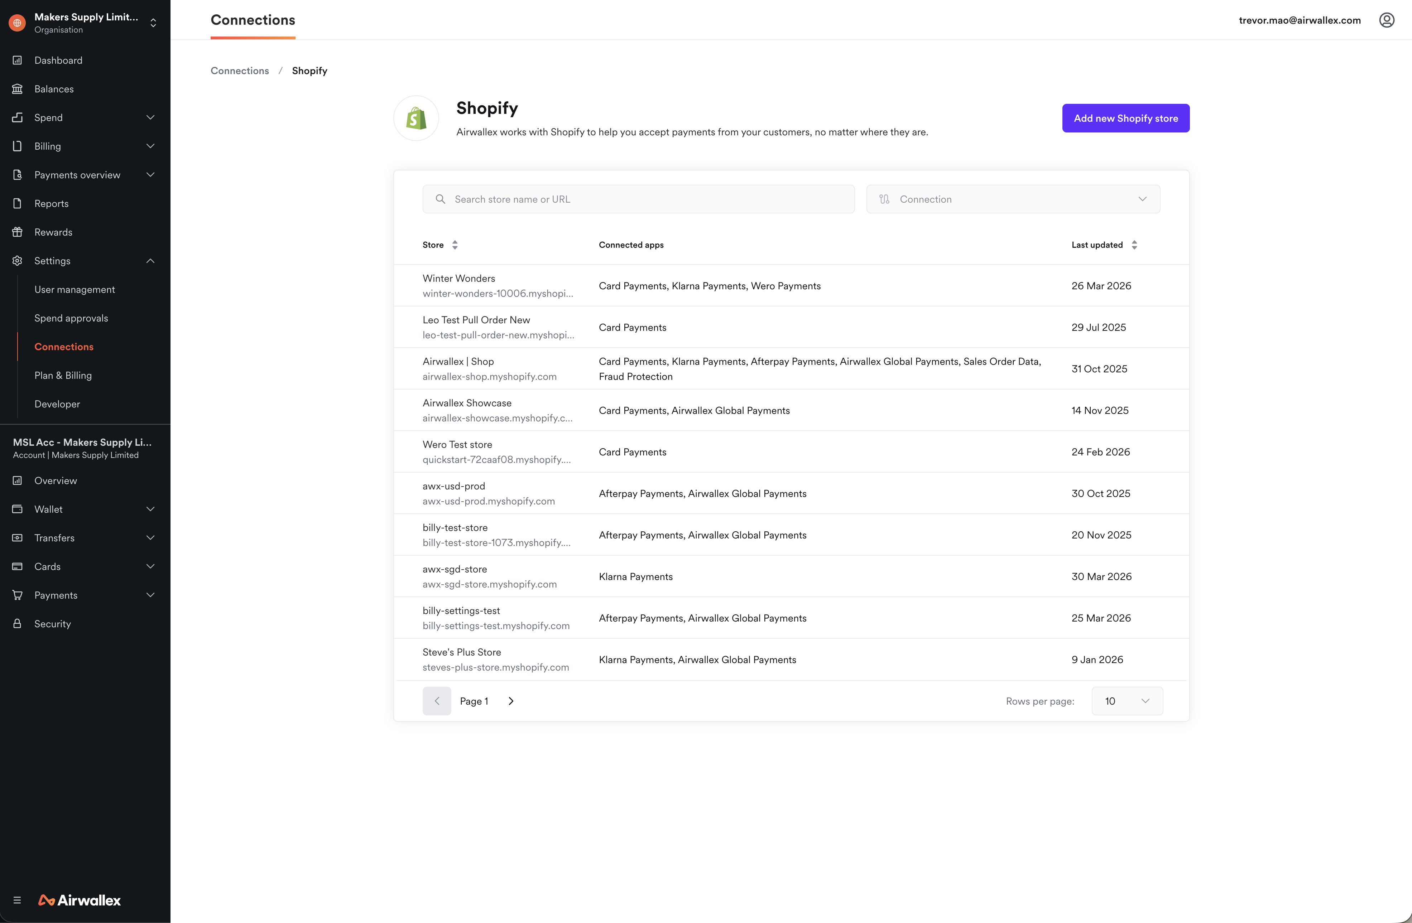Image resolution: width=1412 pixels, height=923 pixels.
Task: Click the Connected apps column header
Action: [631, 245]
